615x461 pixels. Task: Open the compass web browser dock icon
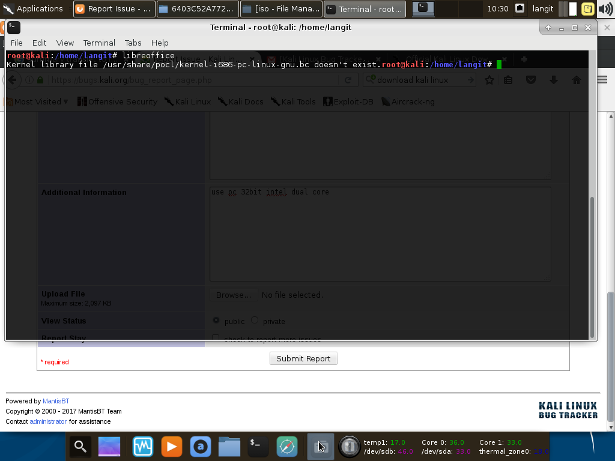coord(287,447)
